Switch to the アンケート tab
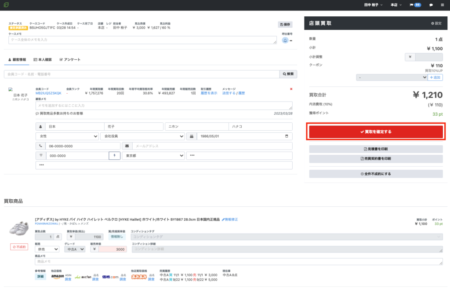This screenshot has height=289, width=450. (x=70, y=60)
